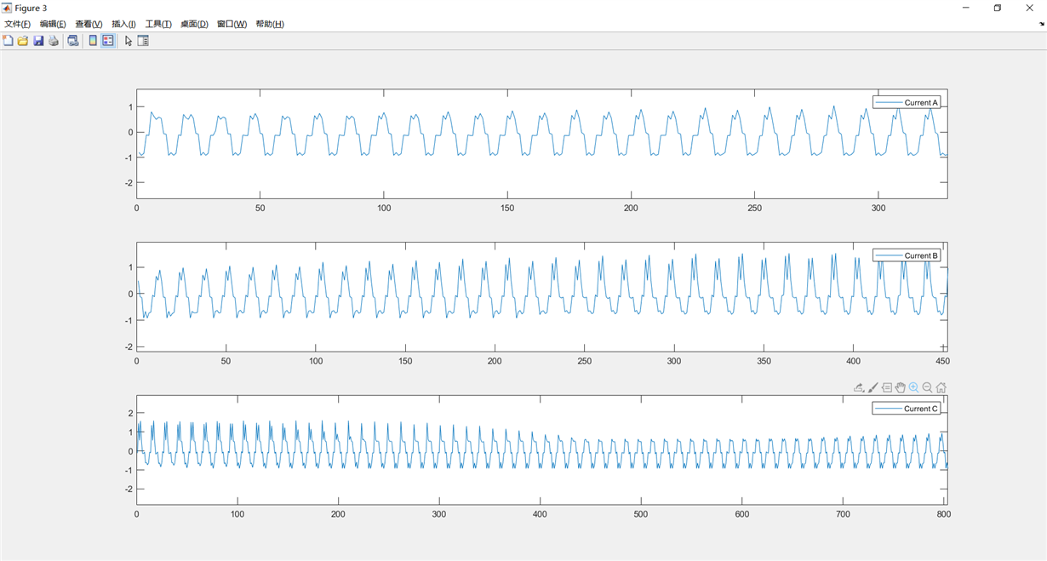Click the data tips icon above third plot
1047x561 pixels.
(x=886, y=387)
